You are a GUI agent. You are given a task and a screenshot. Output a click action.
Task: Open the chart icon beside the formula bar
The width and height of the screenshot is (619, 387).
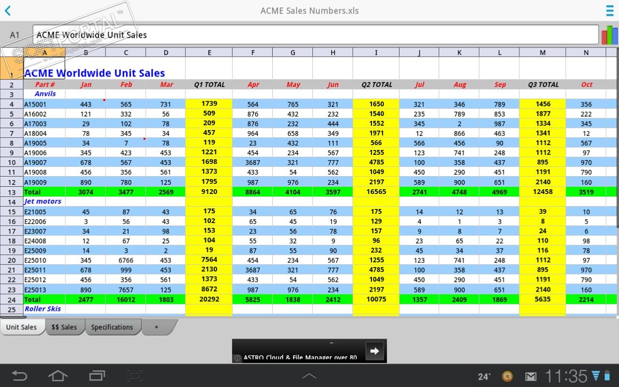[609, 35]
